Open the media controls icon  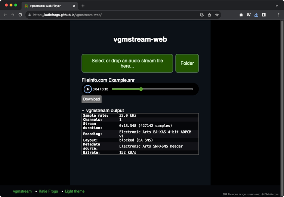[x=249, y=15]
